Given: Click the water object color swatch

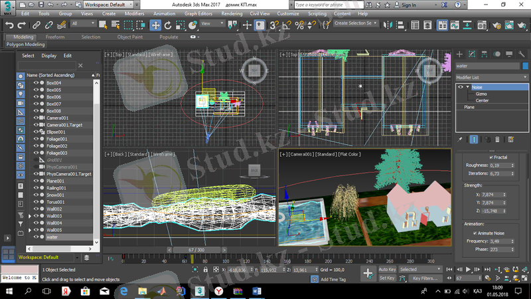Looking at the screenshot, I should 524,66.
